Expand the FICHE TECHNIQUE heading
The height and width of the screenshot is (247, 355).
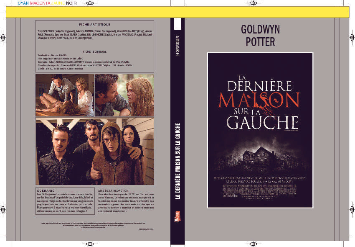pyautogui.click(x=95, y=51)
